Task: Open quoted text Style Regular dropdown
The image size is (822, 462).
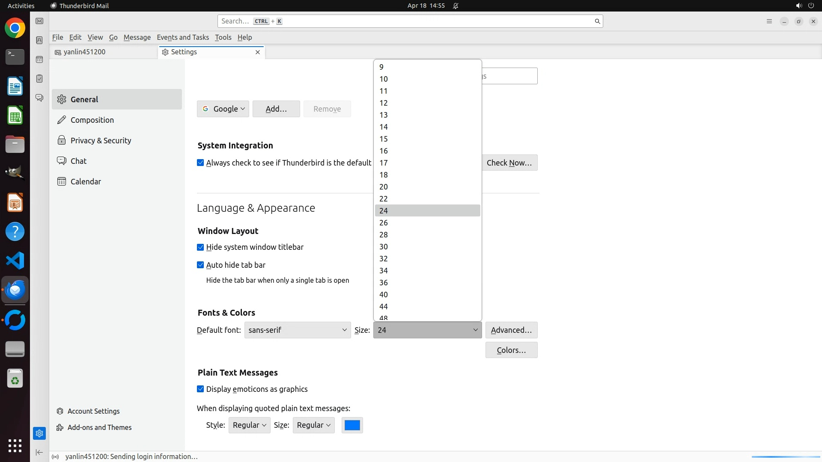Action: (249, 425)
